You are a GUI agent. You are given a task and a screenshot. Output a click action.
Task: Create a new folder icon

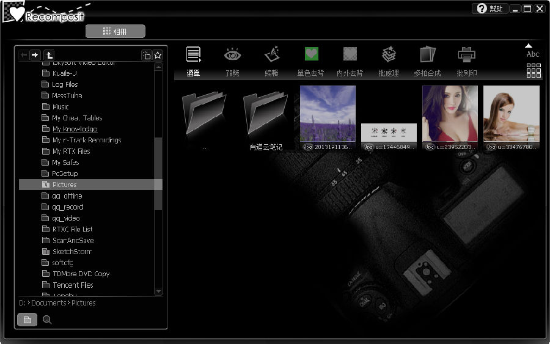(146, 55)
